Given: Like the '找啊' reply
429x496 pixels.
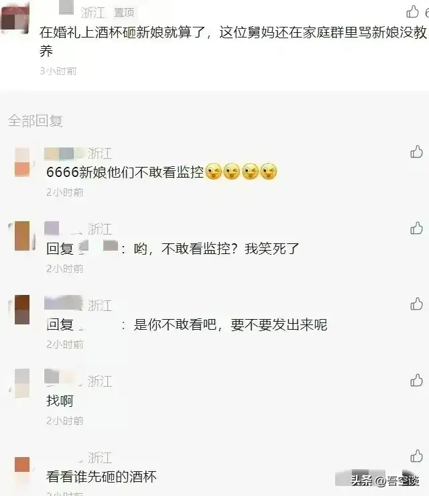Looking at the screenshot, I should click(416, 380).
